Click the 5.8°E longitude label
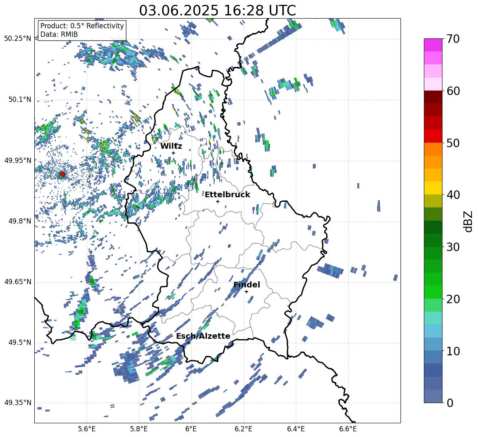 coord(139,429)
